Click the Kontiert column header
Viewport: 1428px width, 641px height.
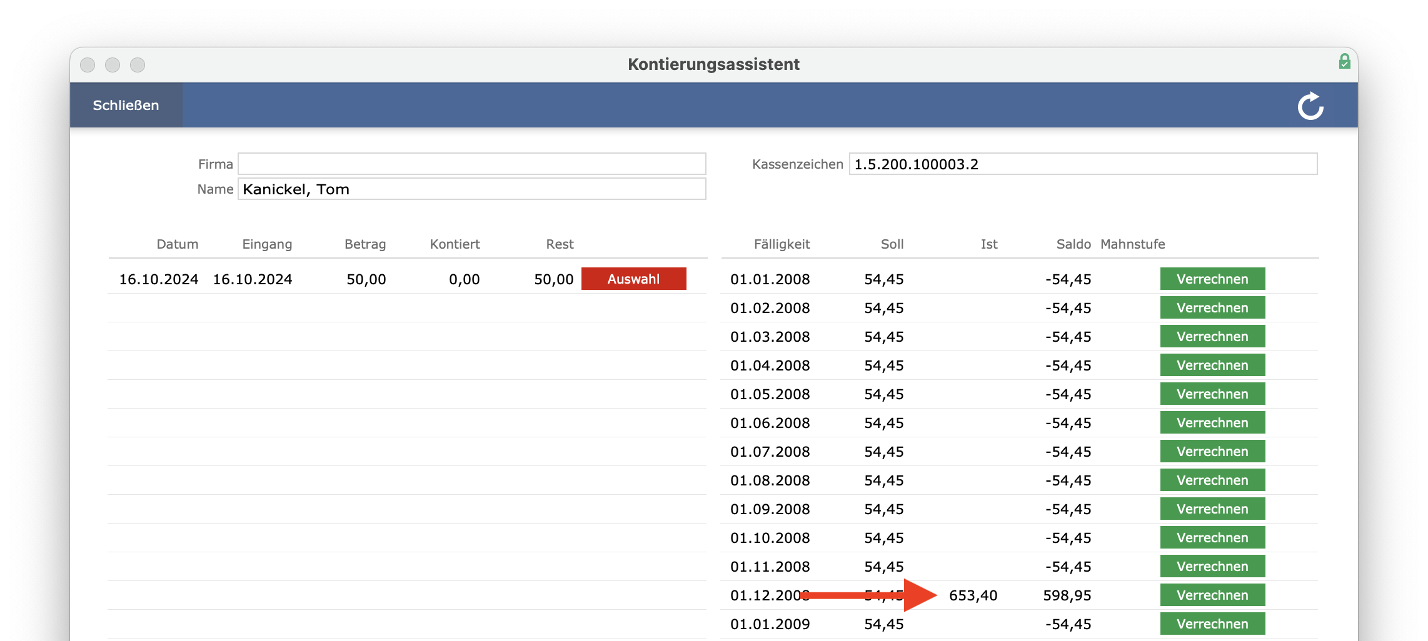(x=455, y=244)
